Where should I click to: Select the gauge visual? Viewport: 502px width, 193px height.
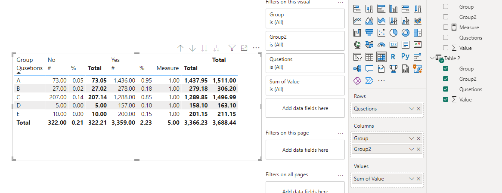pos(381,44)
